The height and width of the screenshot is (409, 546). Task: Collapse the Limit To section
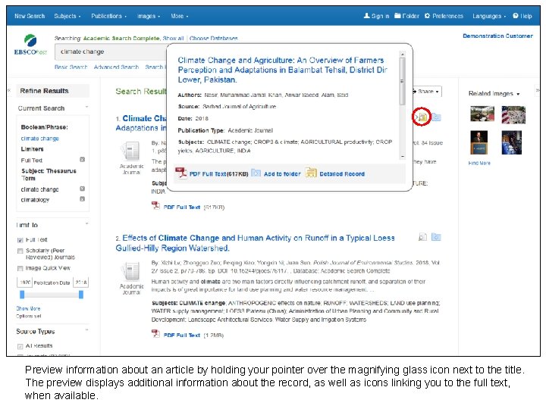(x=86, y=223)
